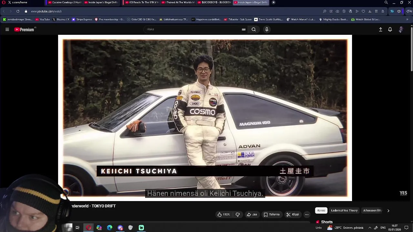Show hidden system tray icons chevron
This screenshot has width=413, height=232.
click(370, 228)
